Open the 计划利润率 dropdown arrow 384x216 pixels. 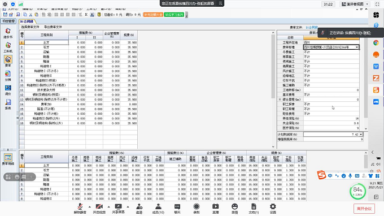[361, 135]
